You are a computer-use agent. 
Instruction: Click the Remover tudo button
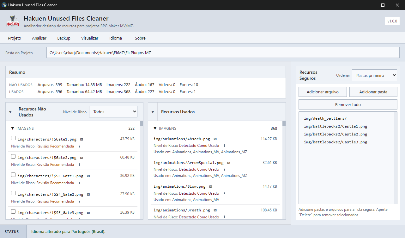pos(348,104)
